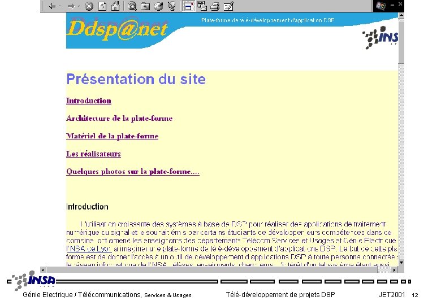Click the Print toolbar icon
441x305 pixels.
(215, 6)
